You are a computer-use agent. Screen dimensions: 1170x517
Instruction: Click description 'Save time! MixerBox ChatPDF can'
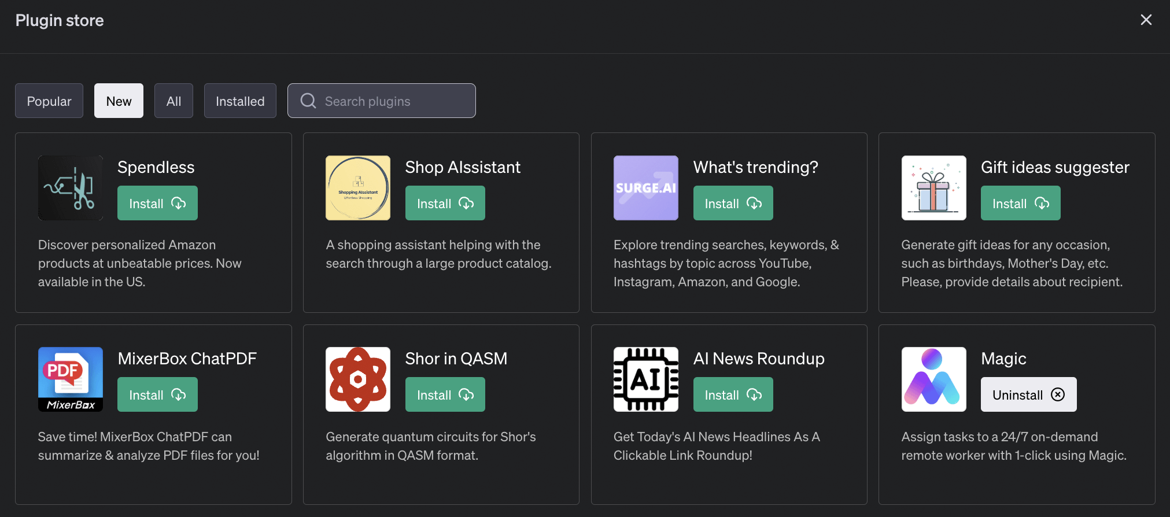(149, 446)
